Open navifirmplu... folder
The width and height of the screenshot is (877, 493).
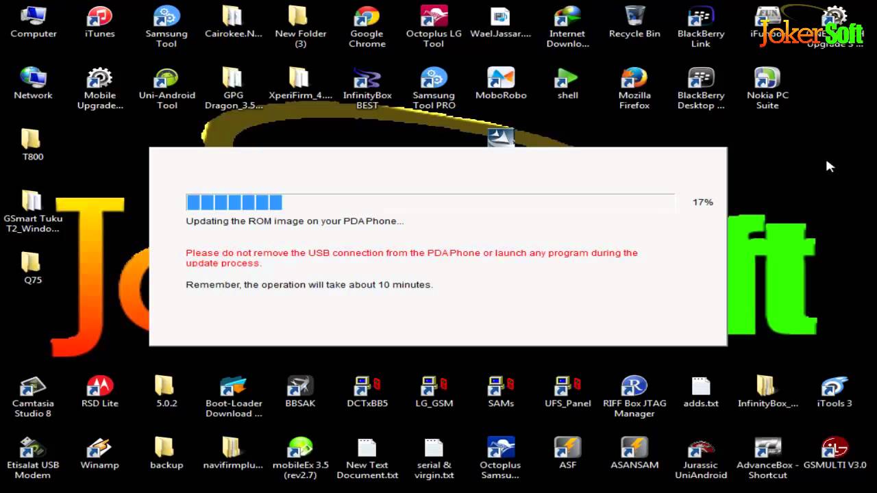[233, 453]
